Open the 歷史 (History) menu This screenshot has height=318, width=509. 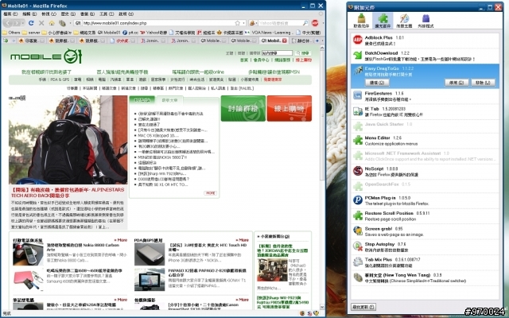pyautogui.click(x=68, y=14)
